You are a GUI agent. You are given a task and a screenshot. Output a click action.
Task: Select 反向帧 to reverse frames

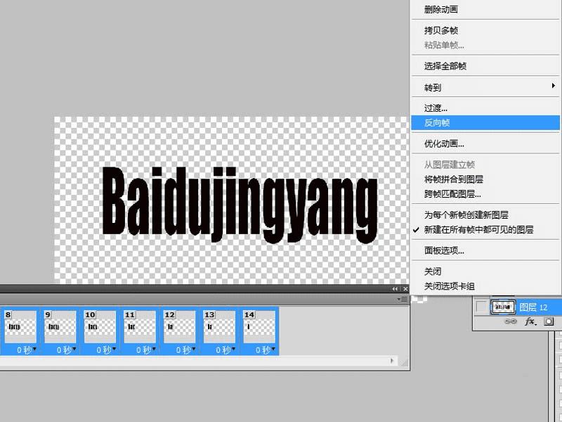tap(485, 122)
